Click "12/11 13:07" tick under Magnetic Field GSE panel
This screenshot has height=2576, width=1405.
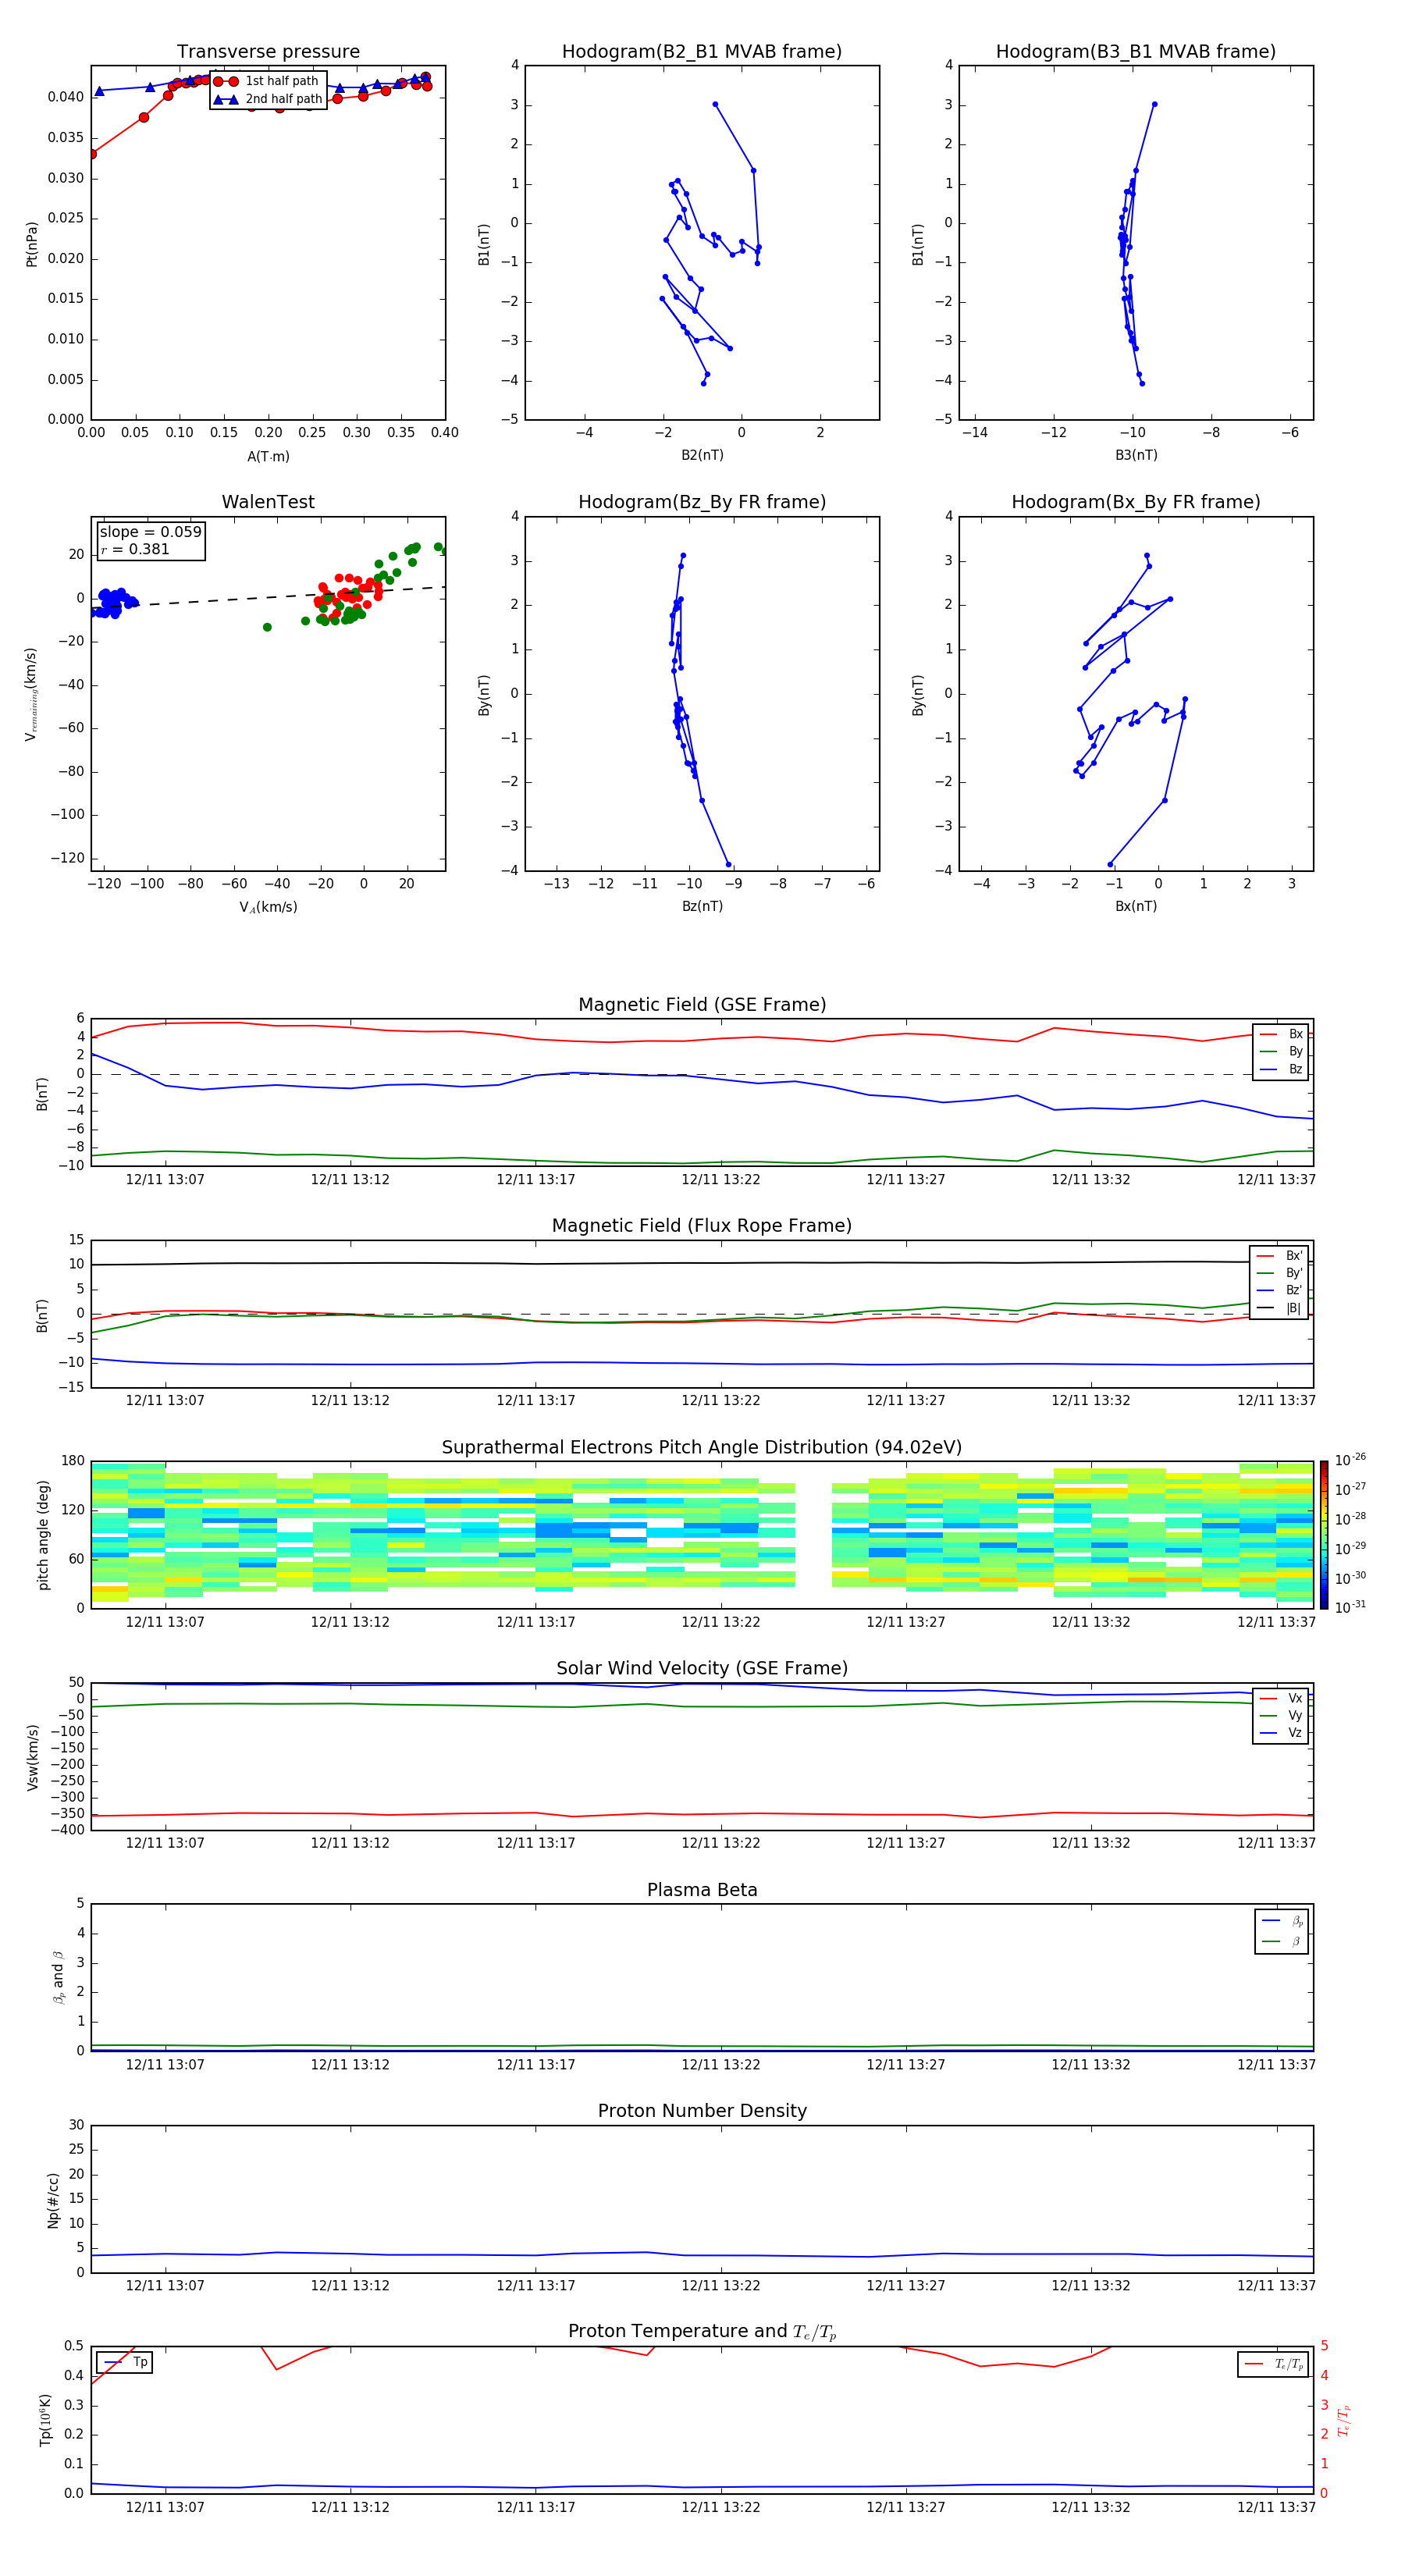click(165, 1179)
